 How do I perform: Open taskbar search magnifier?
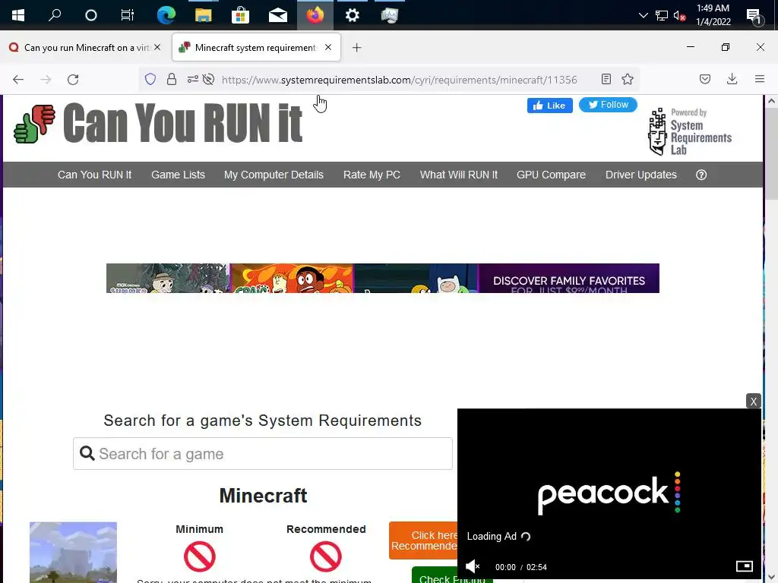(x=55, y=15)
